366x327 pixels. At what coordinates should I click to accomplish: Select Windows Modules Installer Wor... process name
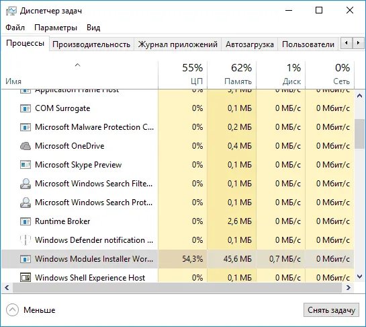tap(94, 259)
